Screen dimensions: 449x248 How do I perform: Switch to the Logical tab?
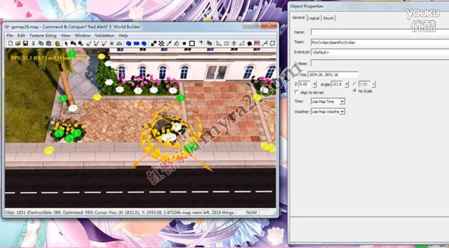coord(314,18)
